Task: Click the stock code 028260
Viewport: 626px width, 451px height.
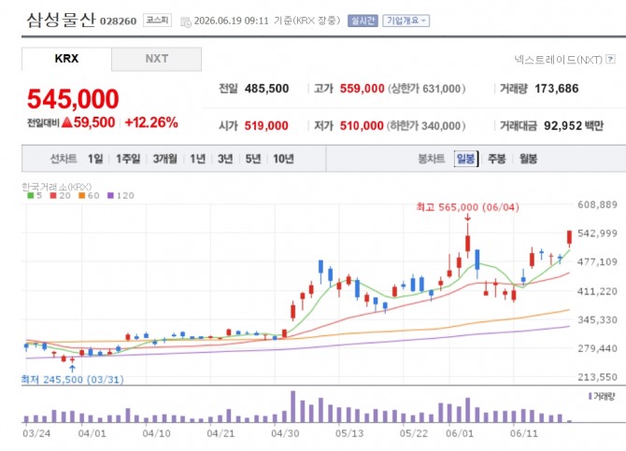Action: [x=118, y=21]
